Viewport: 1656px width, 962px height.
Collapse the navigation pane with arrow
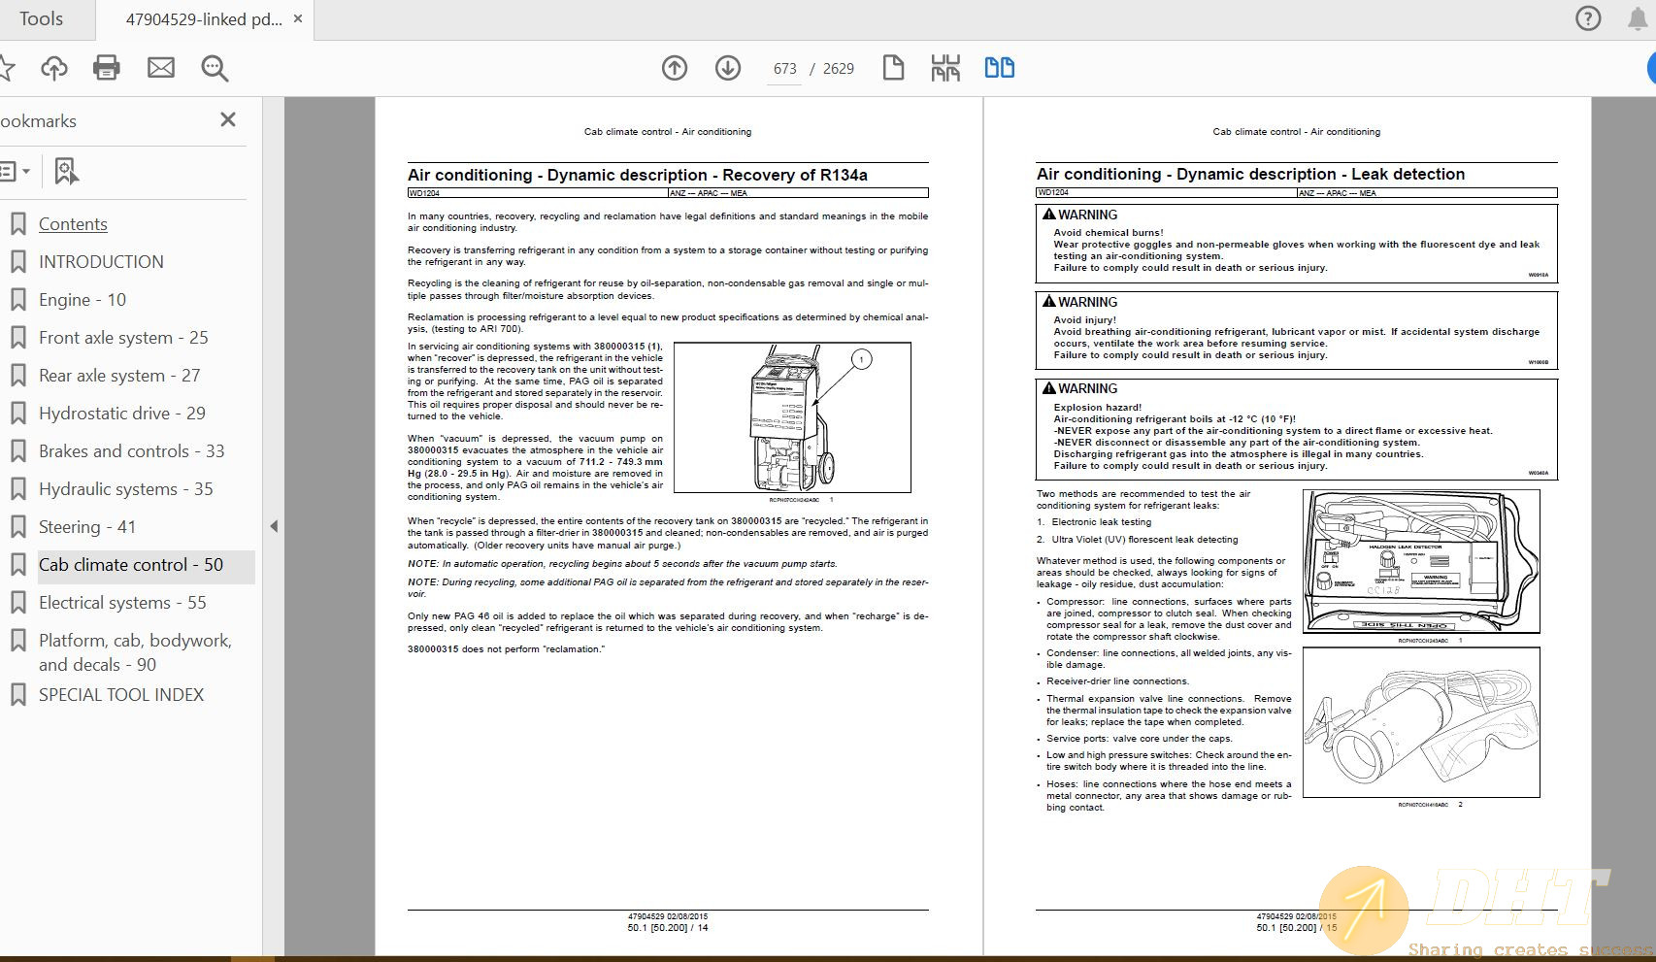click(274, 526)
